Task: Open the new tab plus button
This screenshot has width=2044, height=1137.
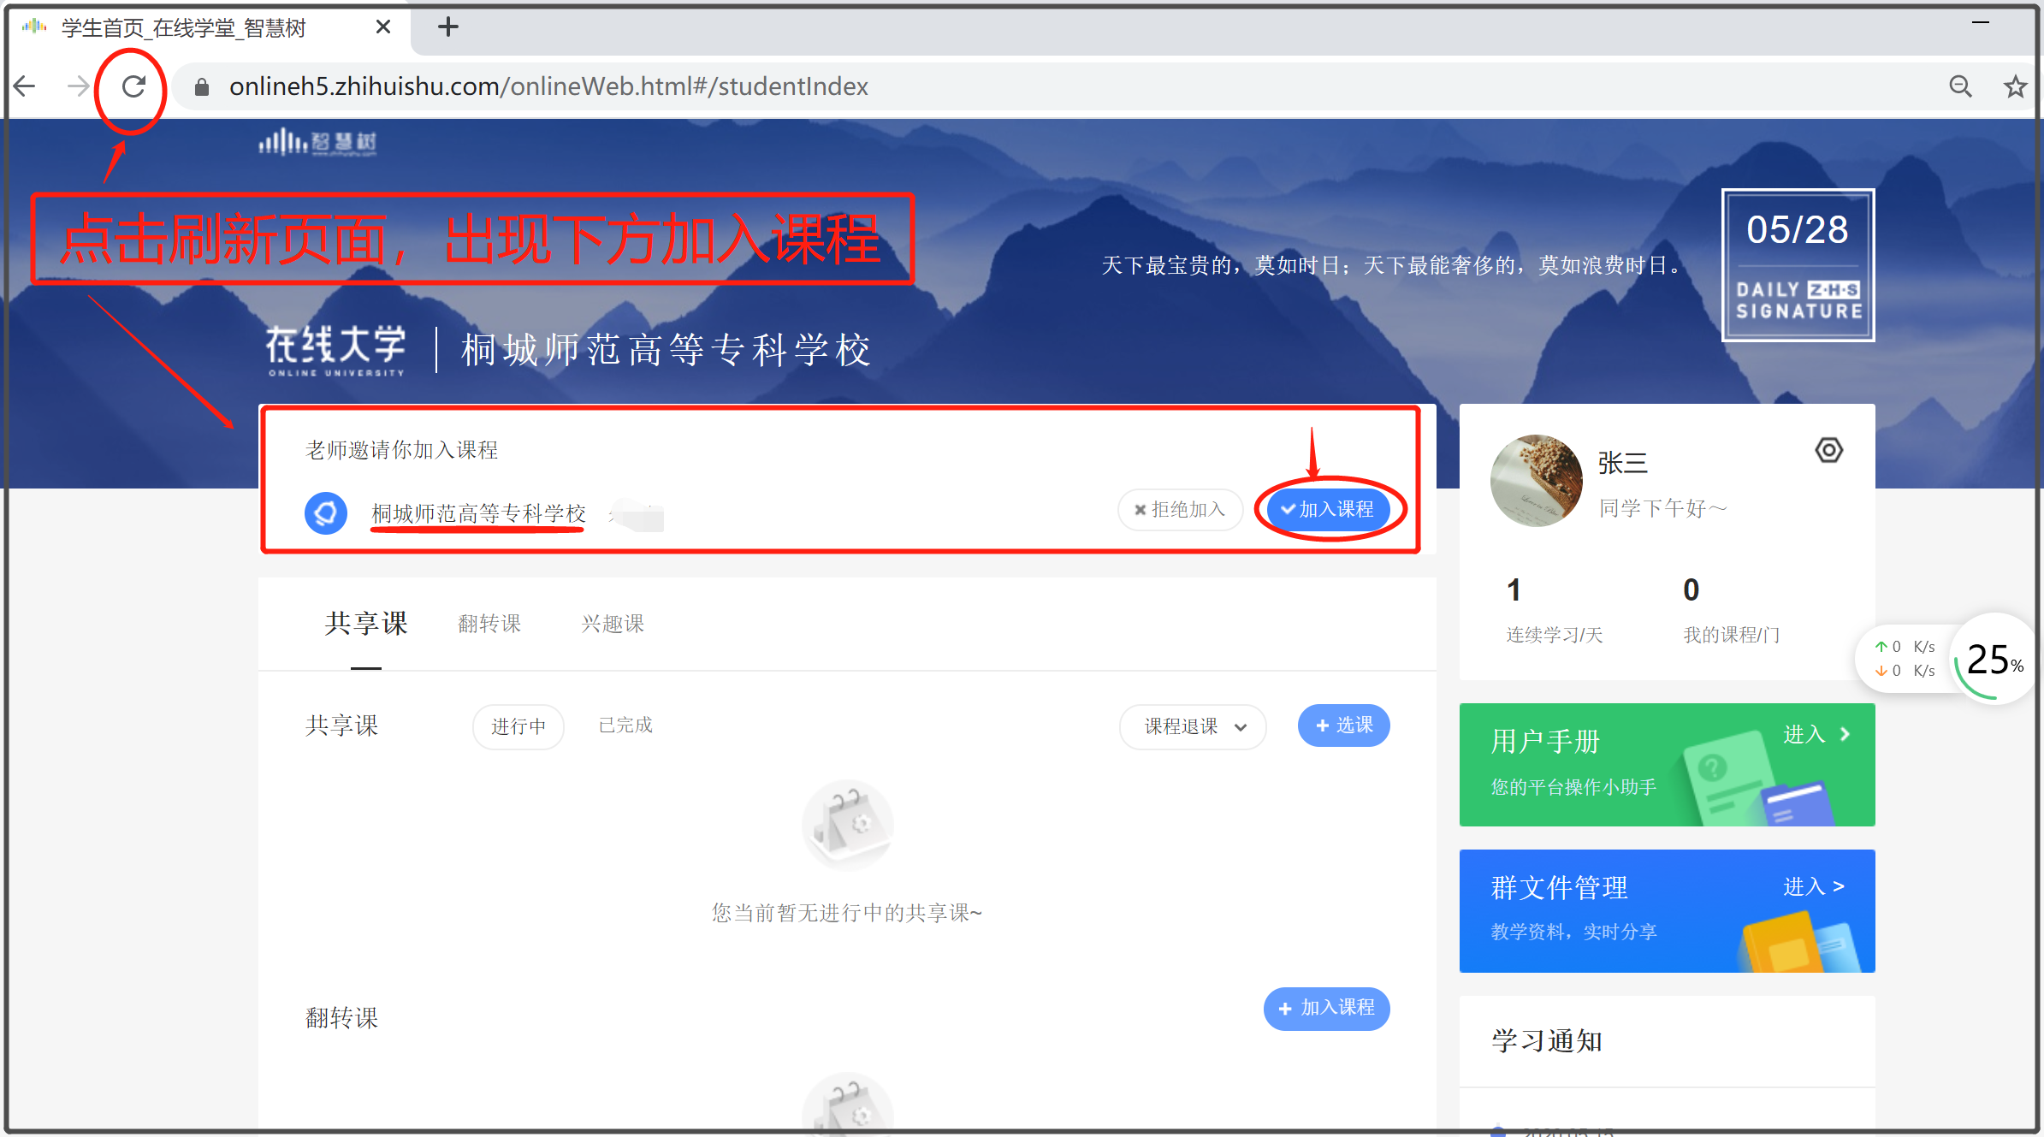Action: pyautogui.click(x=447, y=27)
